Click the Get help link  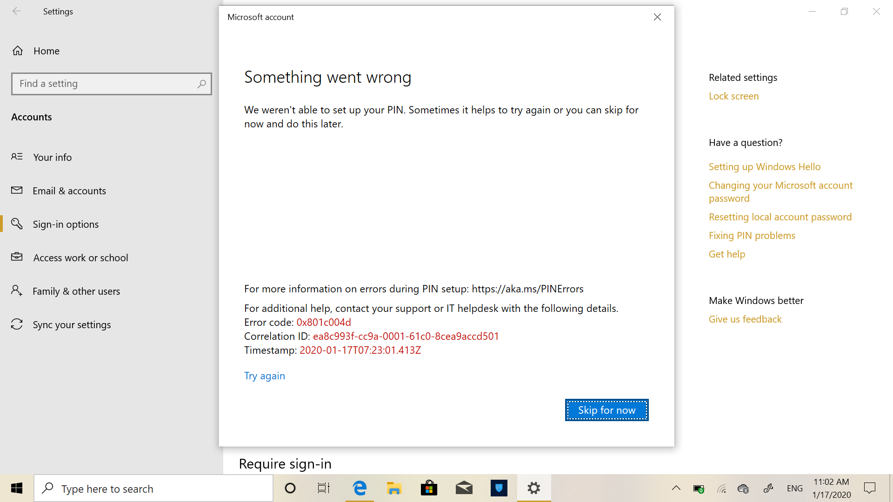pos(726,254)
